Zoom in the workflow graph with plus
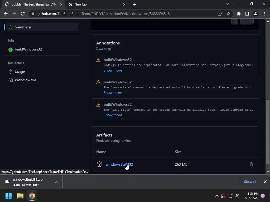 [250, 21]
